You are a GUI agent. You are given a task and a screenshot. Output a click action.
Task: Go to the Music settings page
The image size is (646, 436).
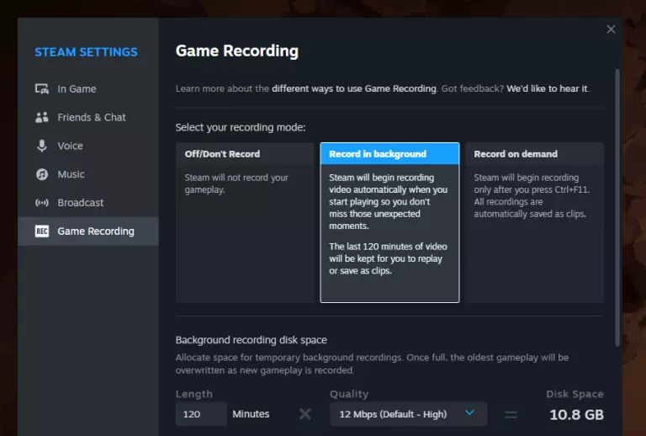click(88, 174)
